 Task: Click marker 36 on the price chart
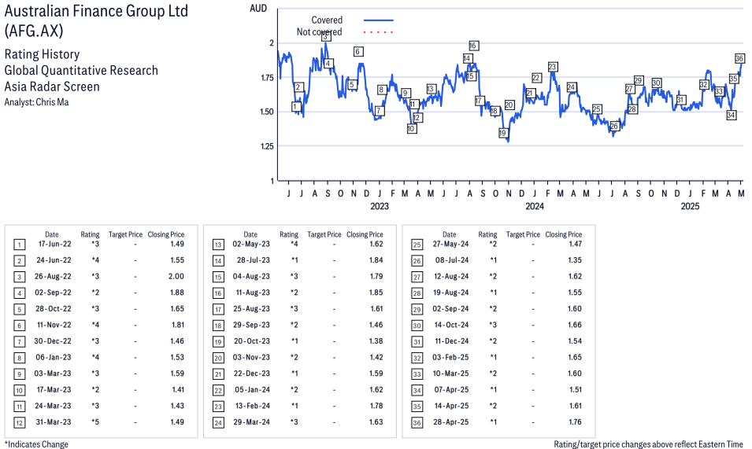coord(739,58)
